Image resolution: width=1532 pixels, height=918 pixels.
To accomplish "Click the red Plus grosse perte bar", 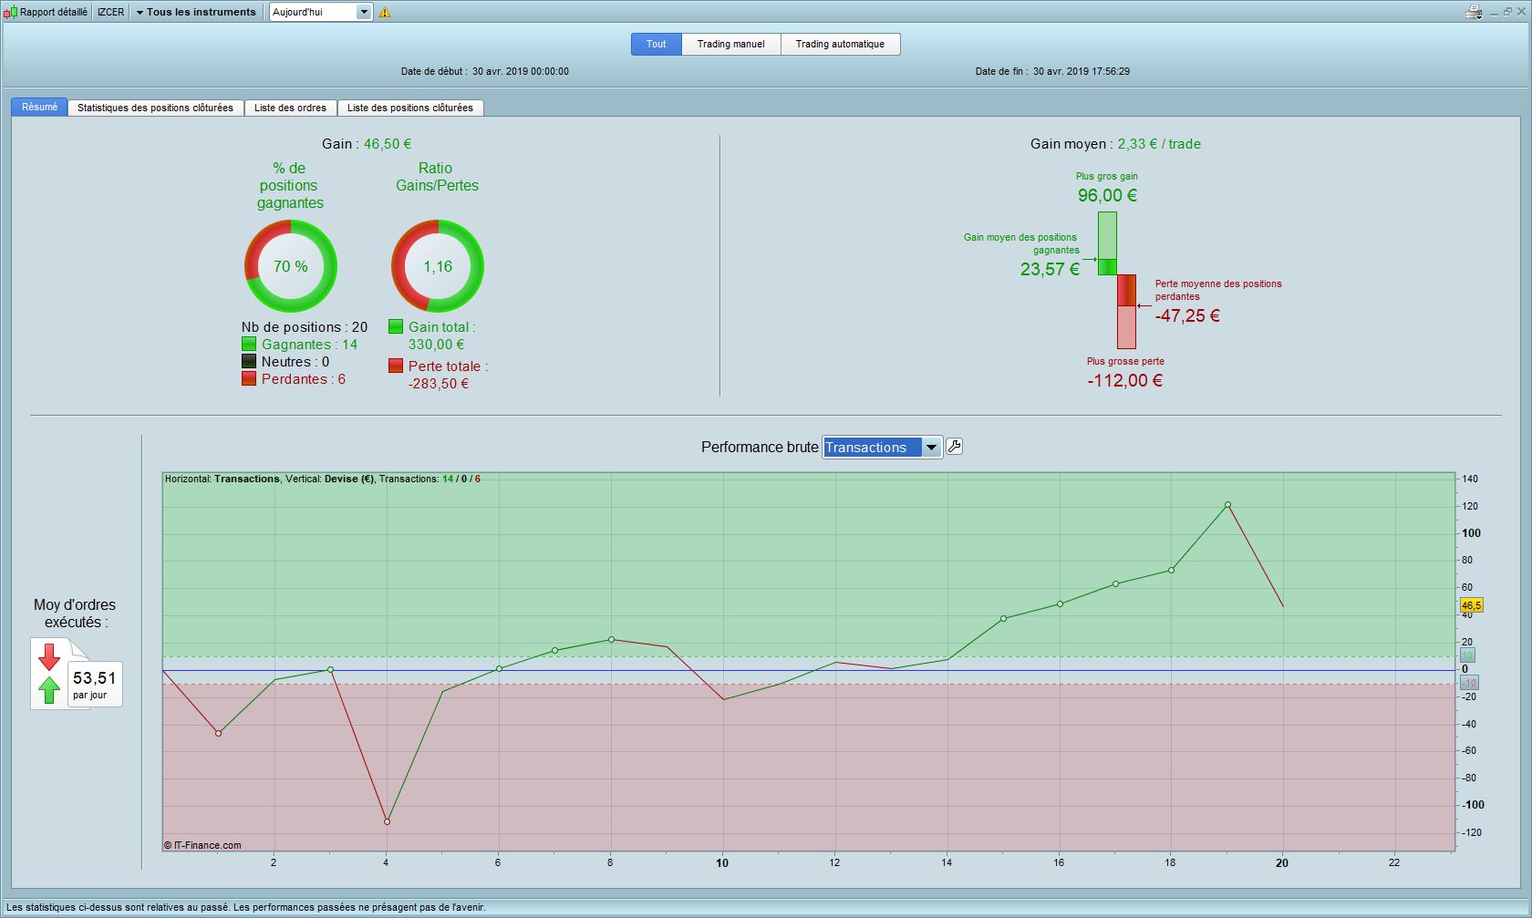I will tap(1127, 312).
